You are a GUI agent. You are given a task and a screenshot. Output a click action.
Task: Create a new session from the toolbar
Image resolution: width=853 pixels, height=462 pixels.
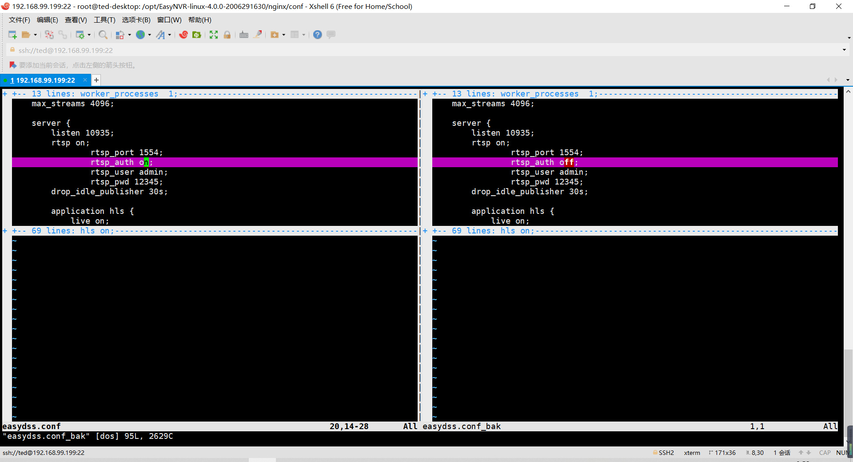click(x=12, y=35)
